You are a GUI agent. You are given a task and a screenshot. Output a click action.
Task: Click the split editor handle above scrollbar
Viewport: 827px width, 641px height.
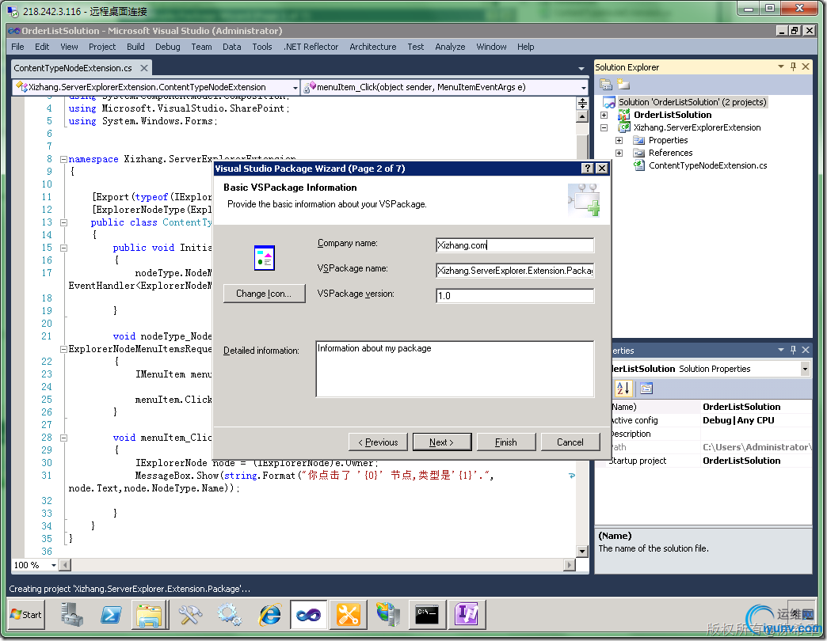point(582,103)
